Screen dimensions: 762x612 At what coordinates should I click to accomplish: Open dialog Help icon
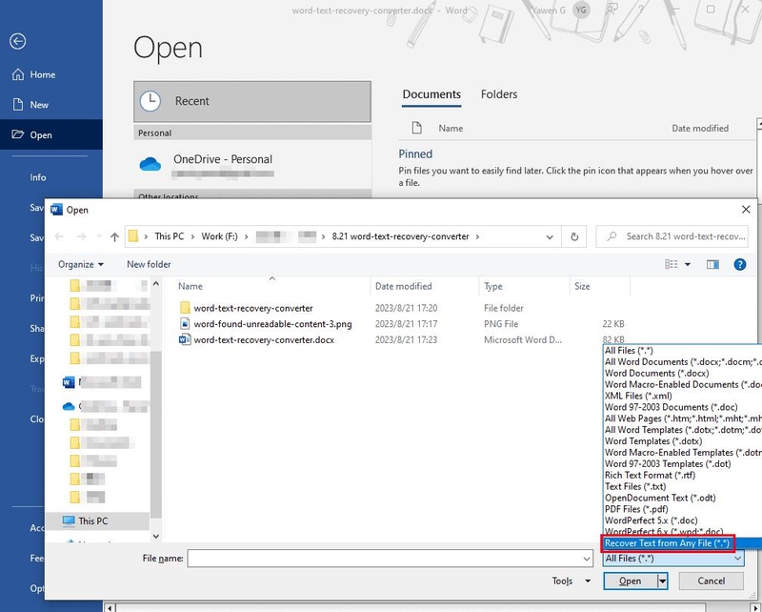pyautogui.click(x=739, y=264)
